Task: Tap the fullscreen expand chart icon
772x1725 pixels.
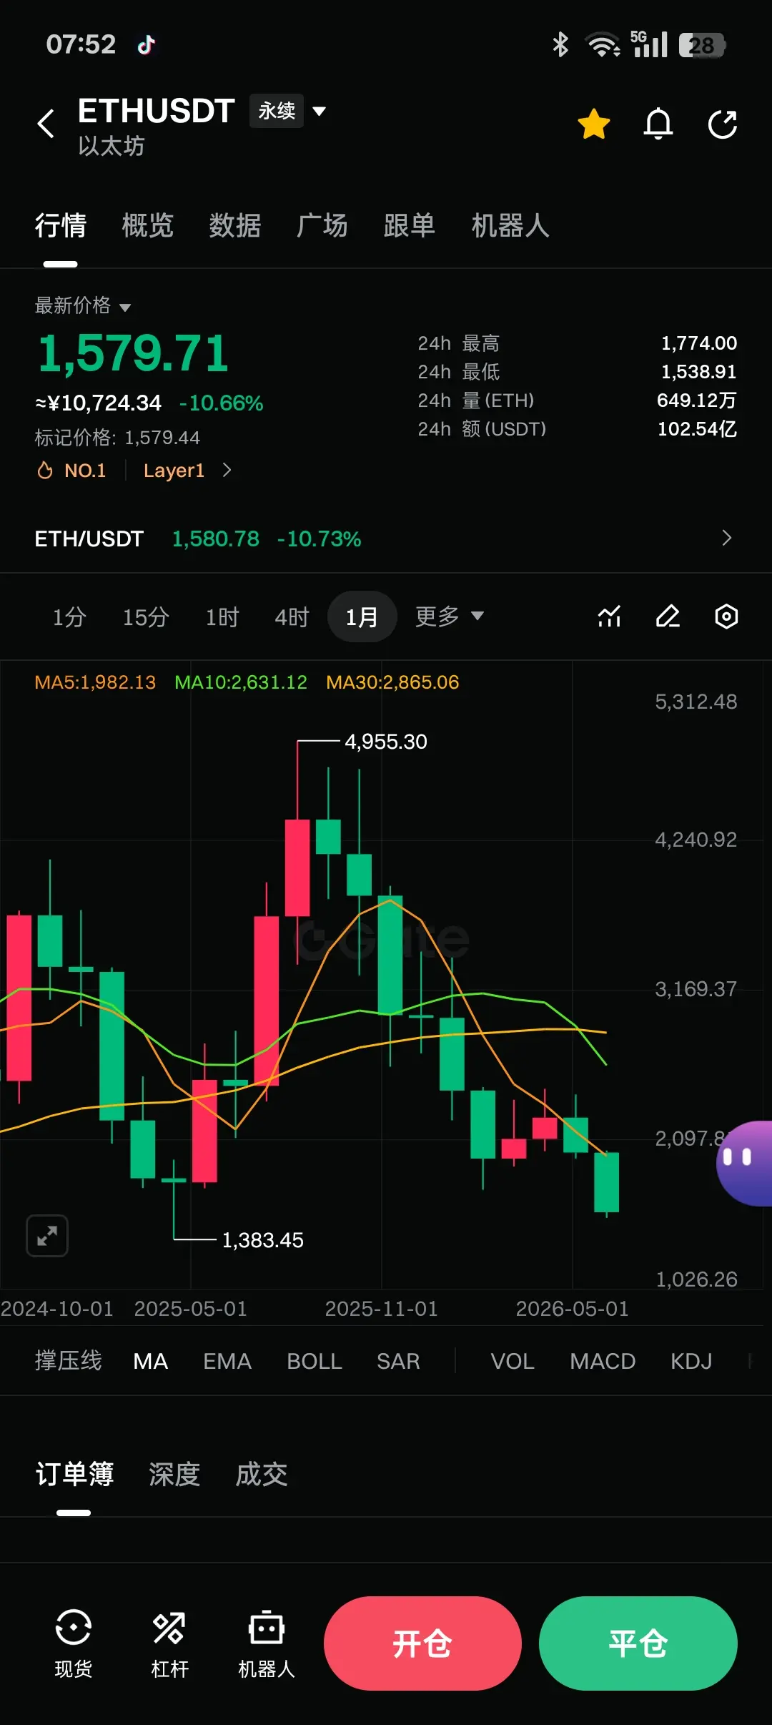Action: 47,1235
